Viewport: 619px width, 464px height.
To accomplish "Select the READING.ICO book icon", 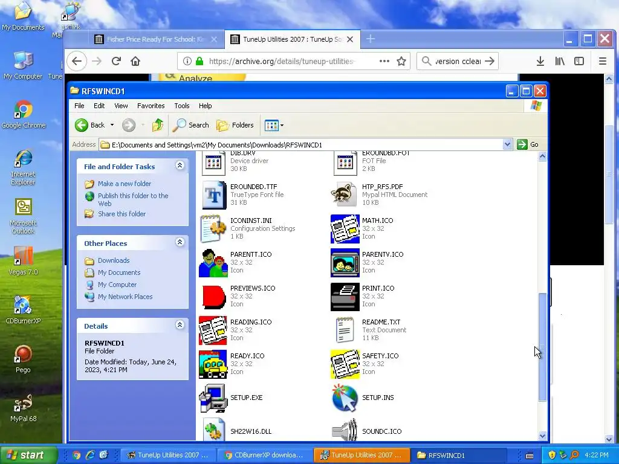I will click(213, 330).
